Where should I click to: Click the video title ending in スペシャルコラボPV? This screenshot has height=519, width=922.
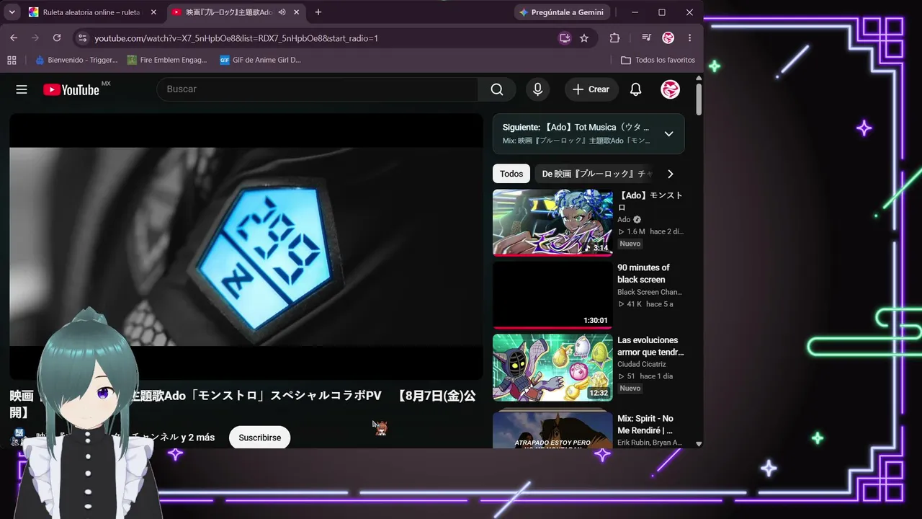243,404
